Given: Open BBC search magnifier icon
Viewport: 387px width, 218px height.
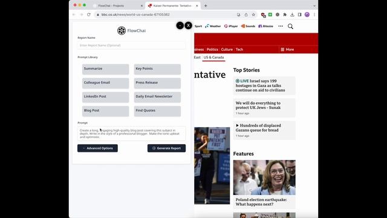Looking at the screenshot, I should pyautogui.click(x=290, y=26).
